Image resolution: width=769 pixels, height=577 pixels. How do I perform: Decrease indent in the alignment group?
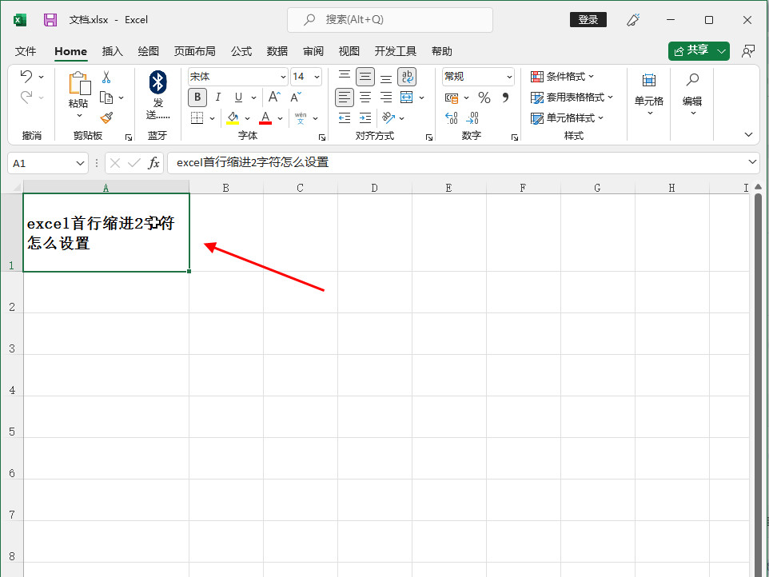tap(345, 117)
